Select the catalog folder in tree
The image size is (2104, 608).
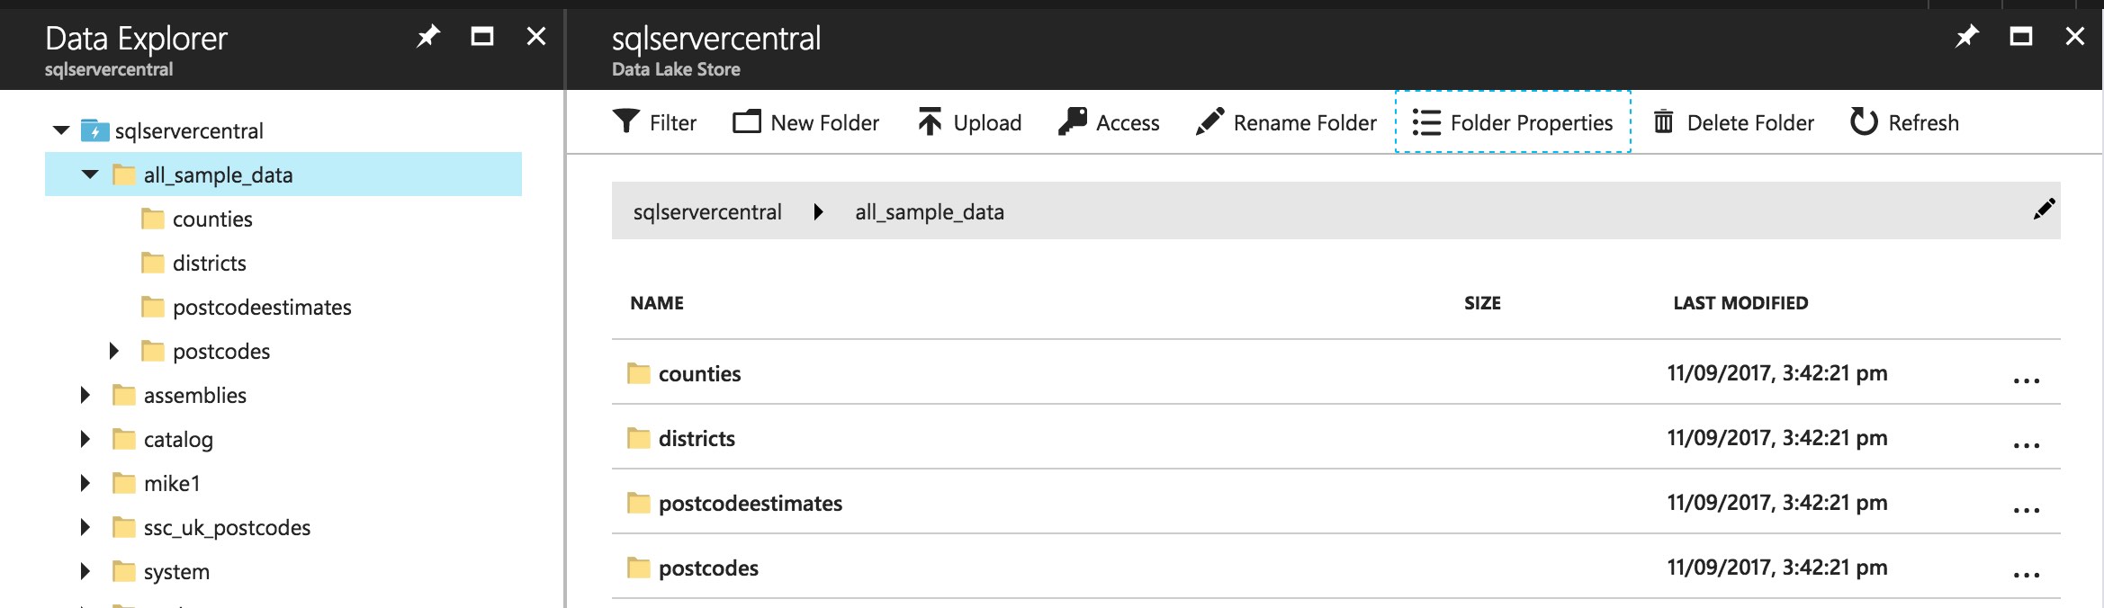[x=178, y=439]
